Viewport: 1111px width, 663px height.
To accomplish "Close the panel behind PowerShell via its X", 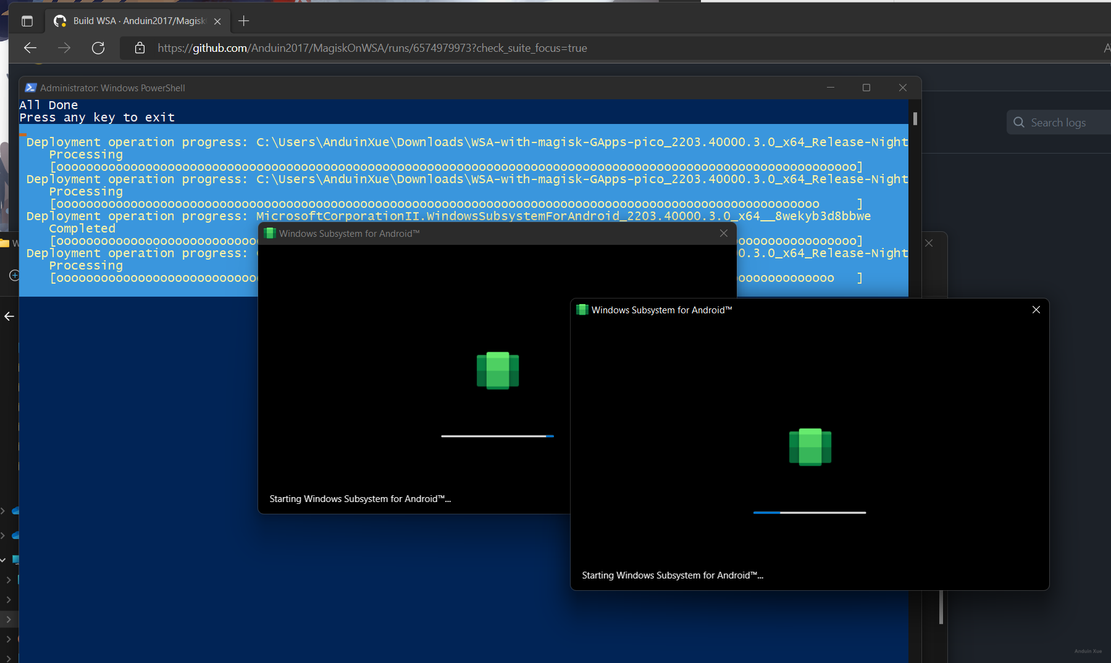I will (x=929, y=243).
